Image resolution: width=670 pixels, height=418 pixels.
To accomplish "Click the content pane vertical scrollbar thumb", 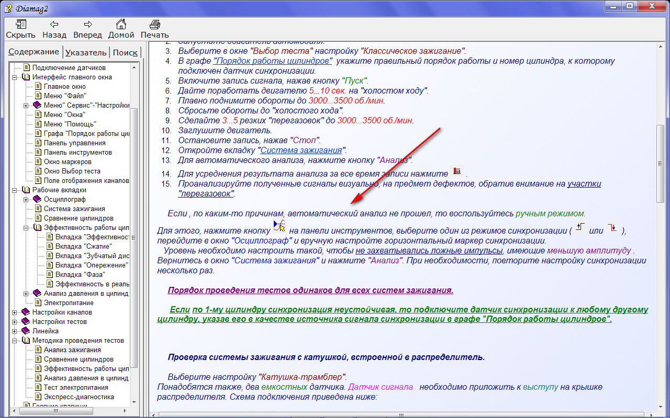I will click(661, 164).
